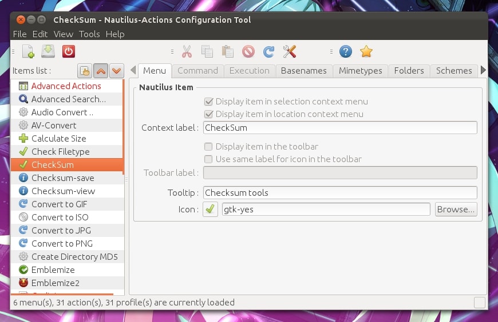498x322 pixels.
Task: Switch to the Execution tab
Action: coord(250,71)
